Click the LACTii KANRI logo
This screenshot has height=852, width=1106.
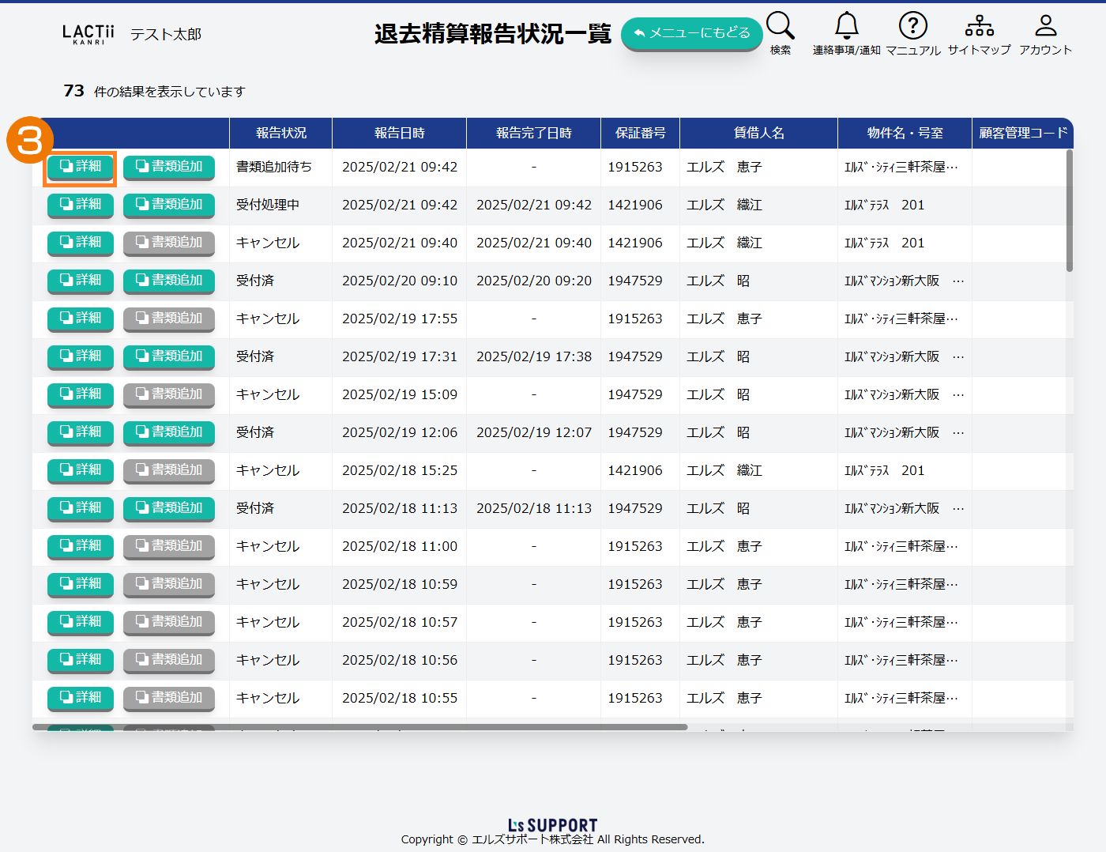click(x=88, y=34)
